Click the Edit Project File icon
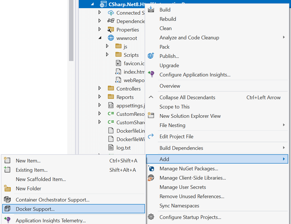Screen dimensions: 291x224 151,136
